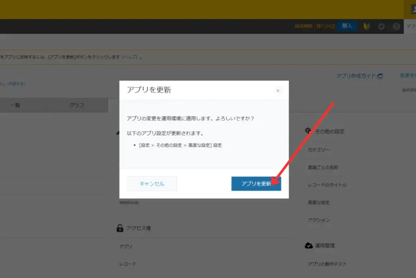Close the アプリを更新 dialog with the ×
Image resolution: width=416 pixels, height=278 pixels.
pyautogui.click(x=278, y=91)
